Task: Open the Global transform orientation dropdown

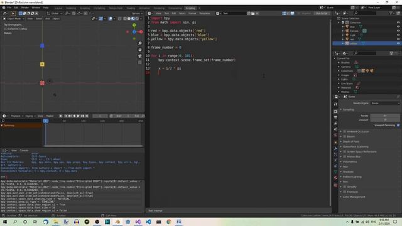Action: (55, 13)
